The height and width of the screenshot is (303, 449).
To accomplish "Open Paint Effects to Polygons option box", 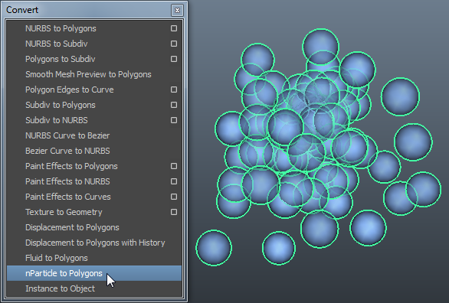I will pyautogui.click(x=173, y=166).
